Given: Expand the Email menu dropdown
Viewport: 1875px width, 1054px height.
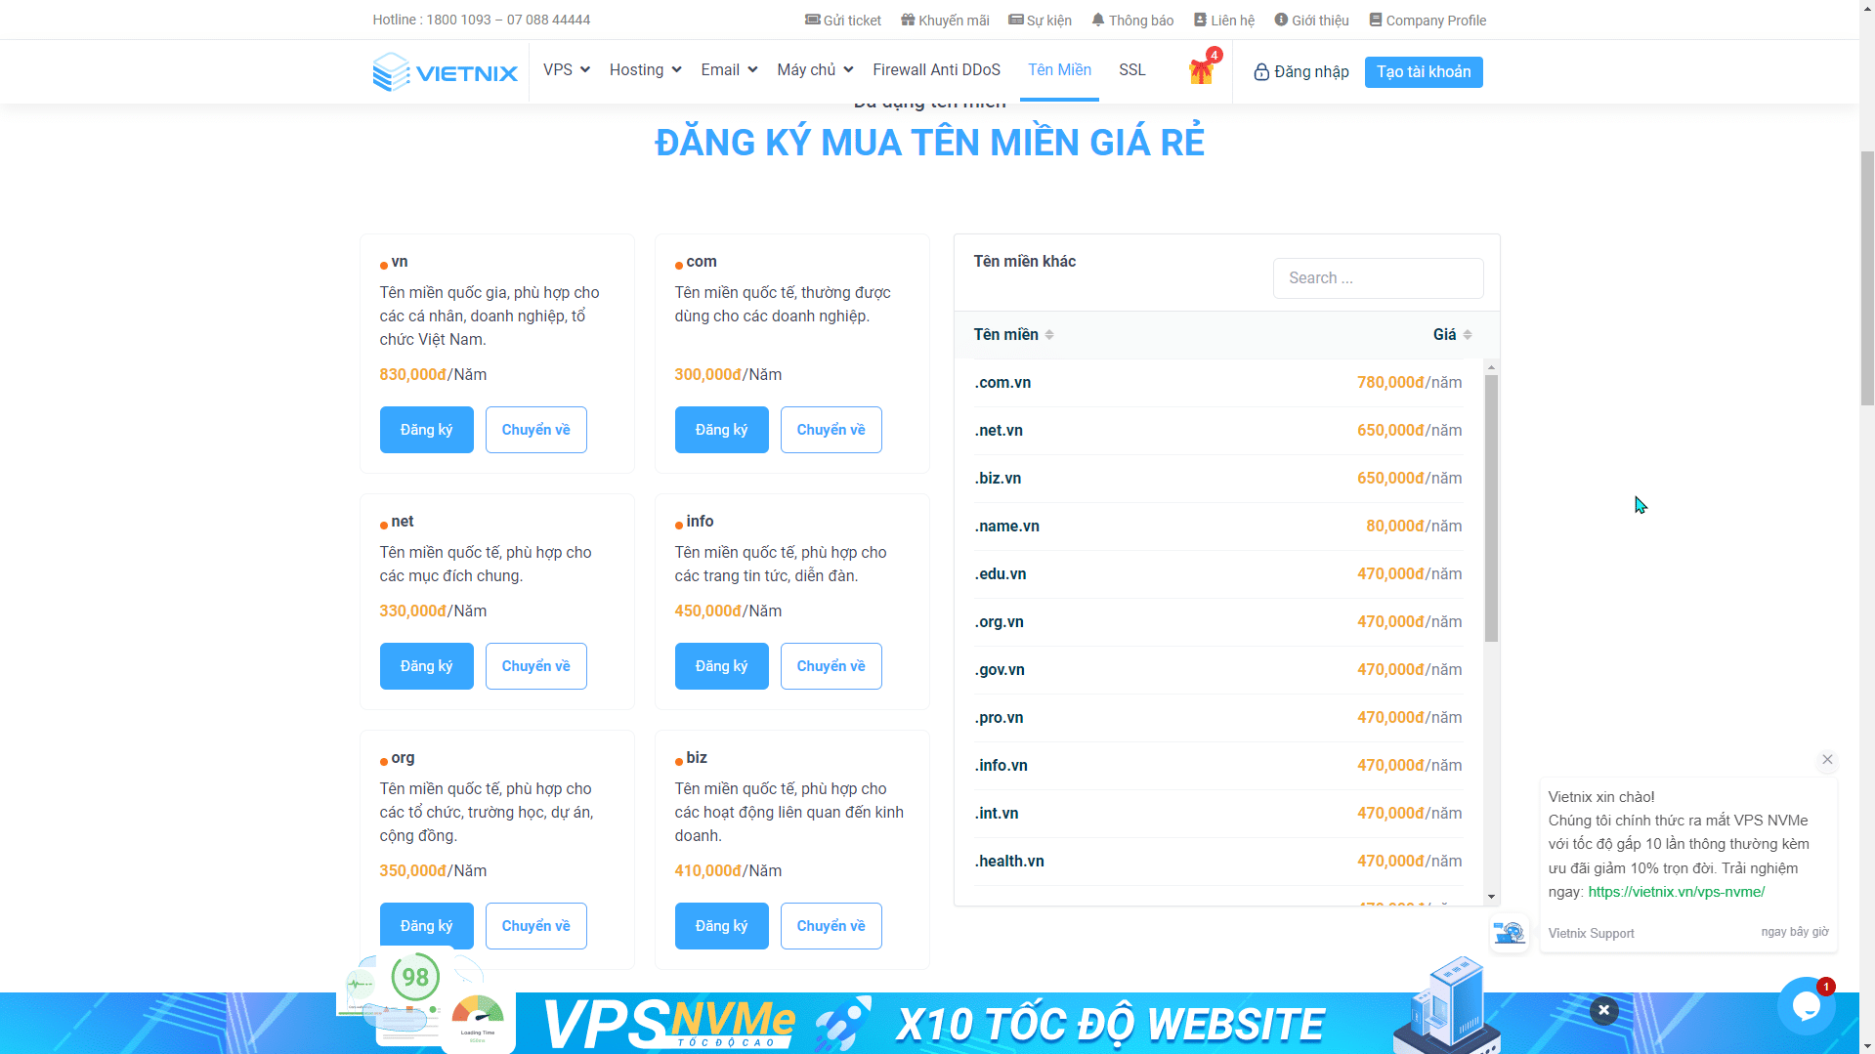Looking at the screenshot, I should point(729,69).
